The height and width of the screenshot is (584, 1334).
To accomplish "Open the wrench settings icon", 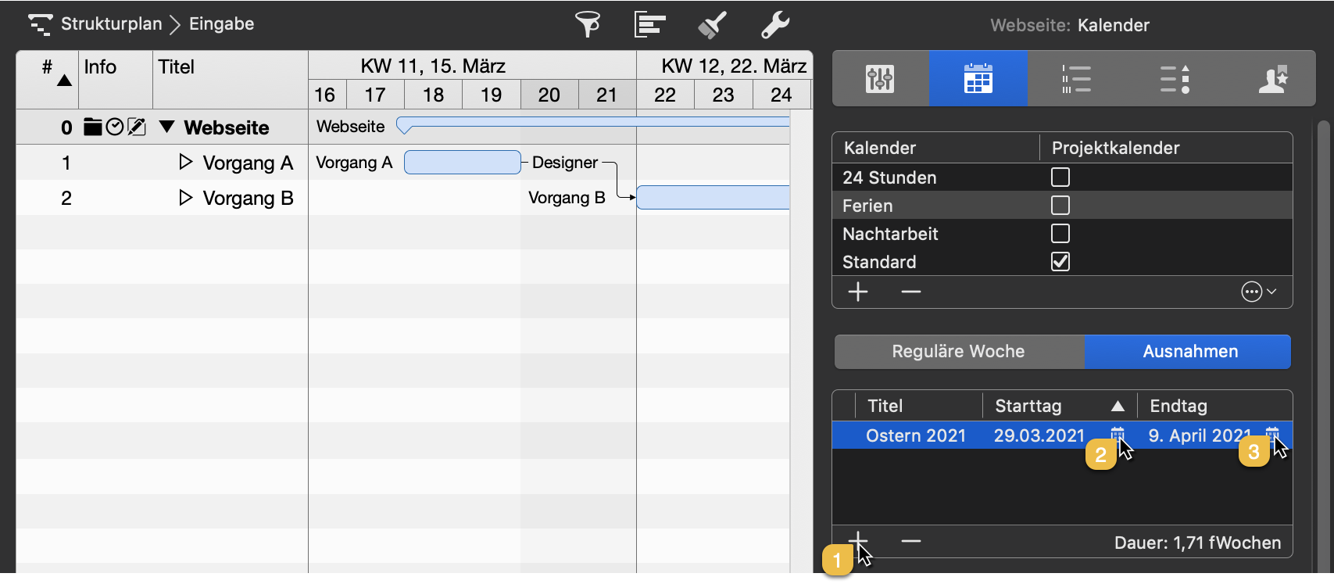I will coord(774,24).
